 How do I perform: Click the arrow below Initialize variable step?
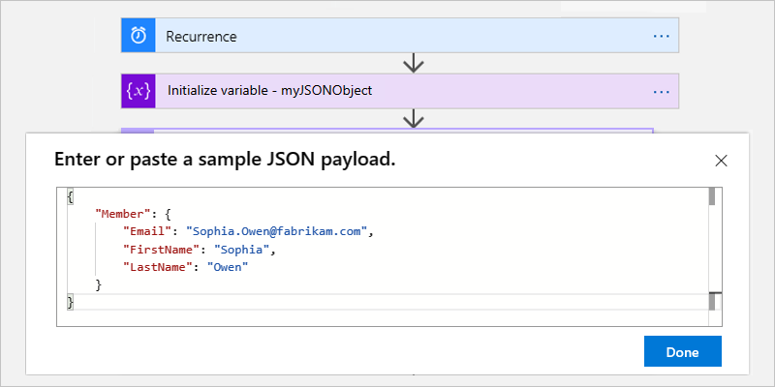click(x=415, y=118)
